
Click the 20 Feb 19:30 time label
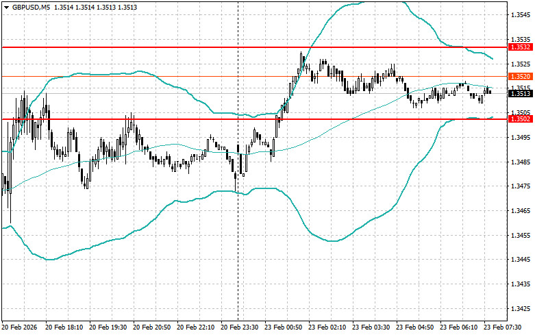pyautogui.click(x=108, y=327)
